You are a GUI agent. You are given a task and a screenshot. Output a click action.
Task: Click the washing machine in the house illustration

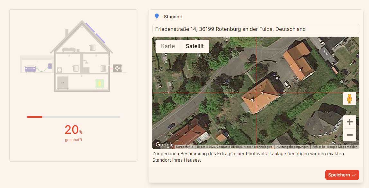pos(59,69)
